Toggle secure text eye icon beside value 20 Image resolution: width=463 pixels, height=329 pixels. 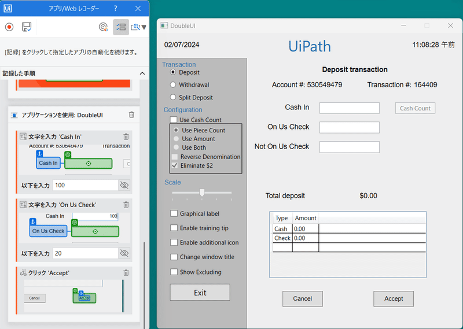(124, 253)
